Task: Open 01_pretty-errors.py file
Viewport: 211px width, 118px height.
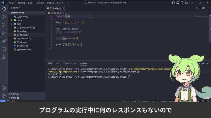Action: pyautogui.click(x=26, y=28)
